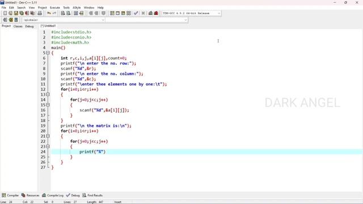The image size is (363, 204).
Task: Open the bottom Debug panel tab
Action: pyautogui.click(x=73, y=195)
